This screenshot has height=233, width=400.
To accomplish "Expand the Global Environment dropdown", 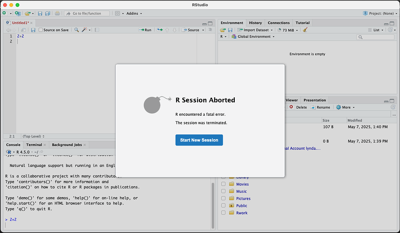I will tap(253, 36).
